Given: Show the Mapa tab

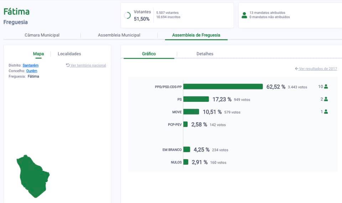Looking at the screenshot, I should [x=38, y=54].
